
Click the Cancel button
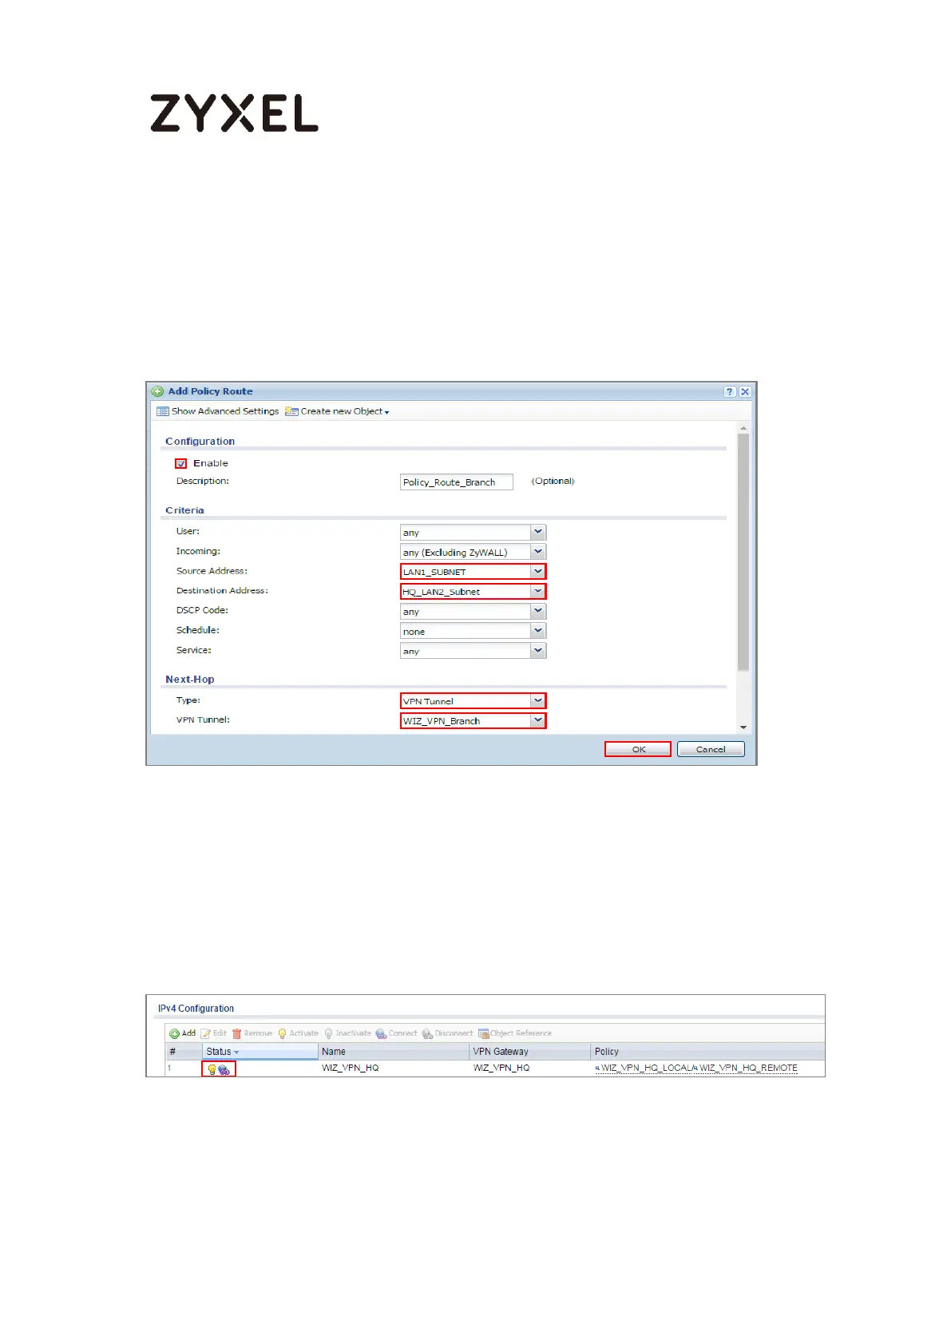coord(711,749)
